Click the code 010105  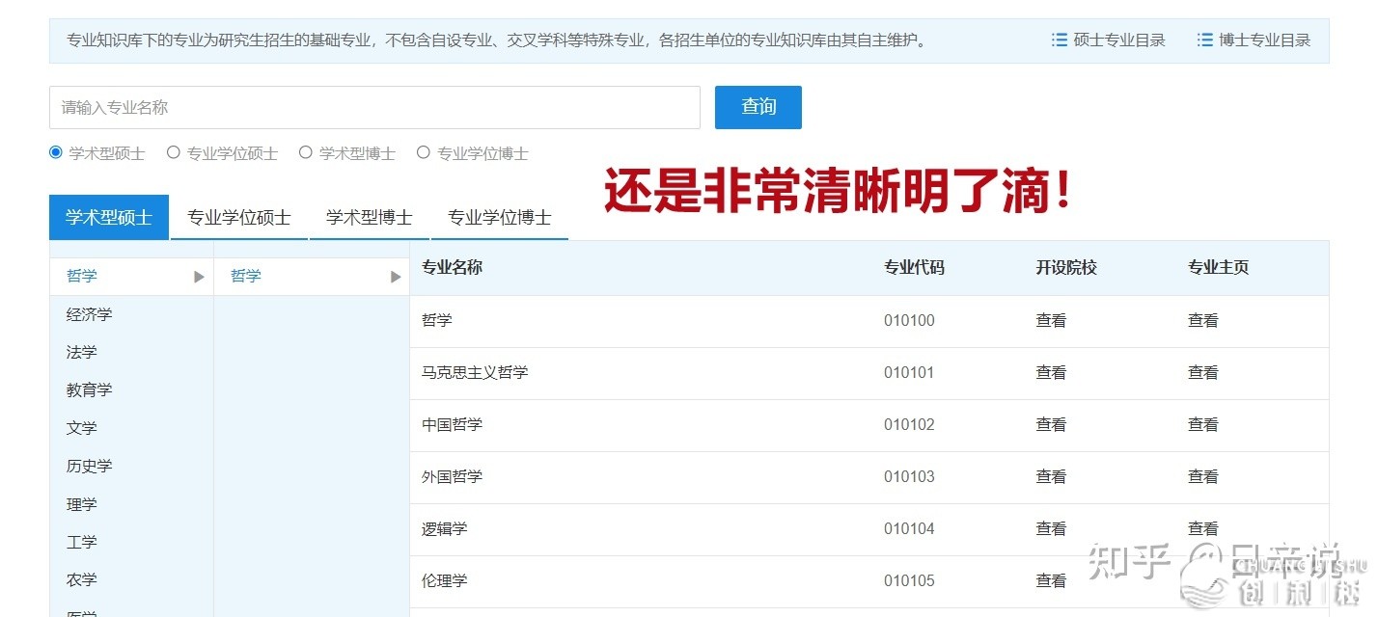click(x=909, y=580)
